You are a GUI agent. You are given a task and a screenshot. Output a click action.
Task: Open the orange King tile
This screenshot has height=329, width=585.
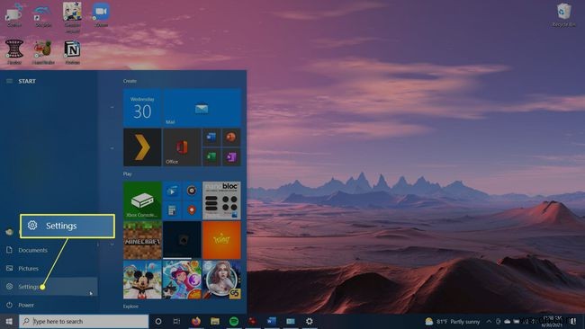click(x=221, y=240)
